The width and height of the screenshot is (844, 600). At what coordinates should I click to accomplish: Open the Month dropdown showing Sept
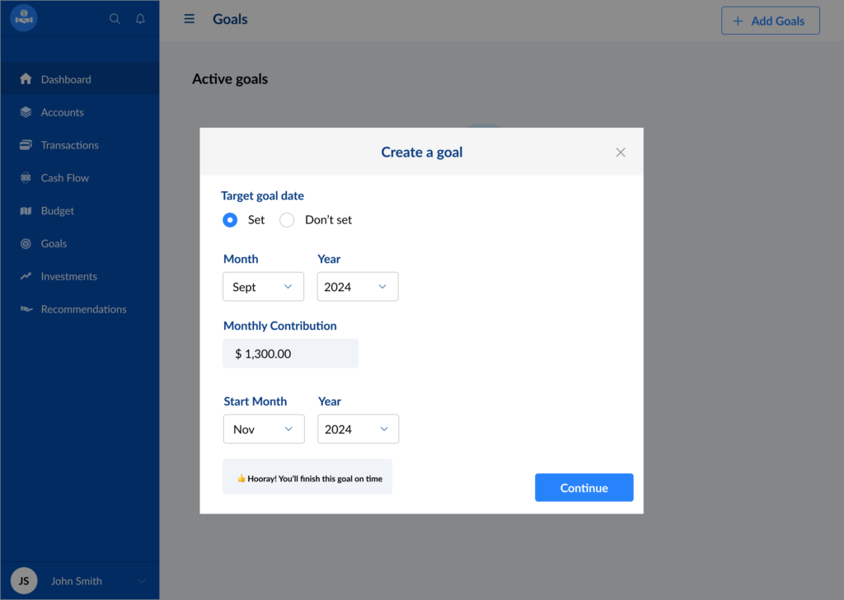(x=263, y=286)
